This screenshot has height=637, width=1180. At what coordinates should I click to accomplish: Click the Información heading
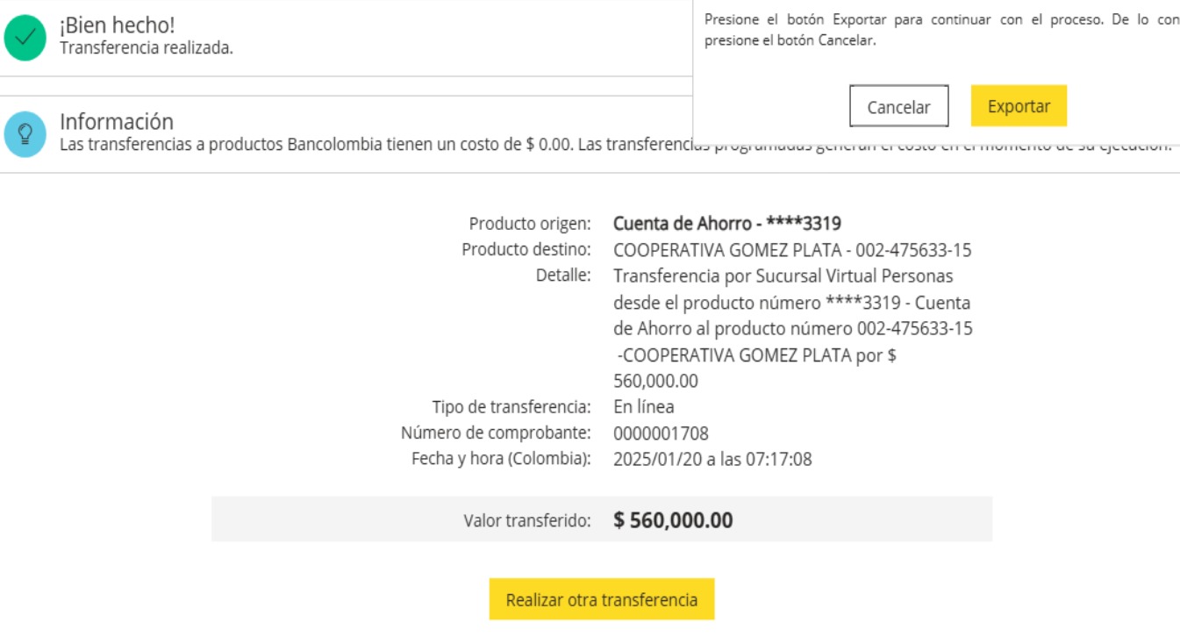point(117,122)
